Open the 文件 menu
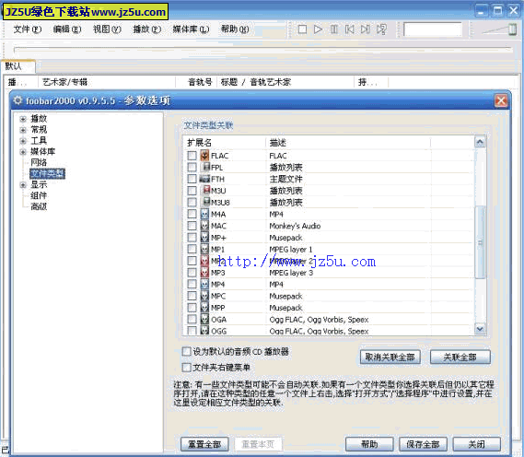Screen dimensions: 524x457 click(x=28, y=29)
